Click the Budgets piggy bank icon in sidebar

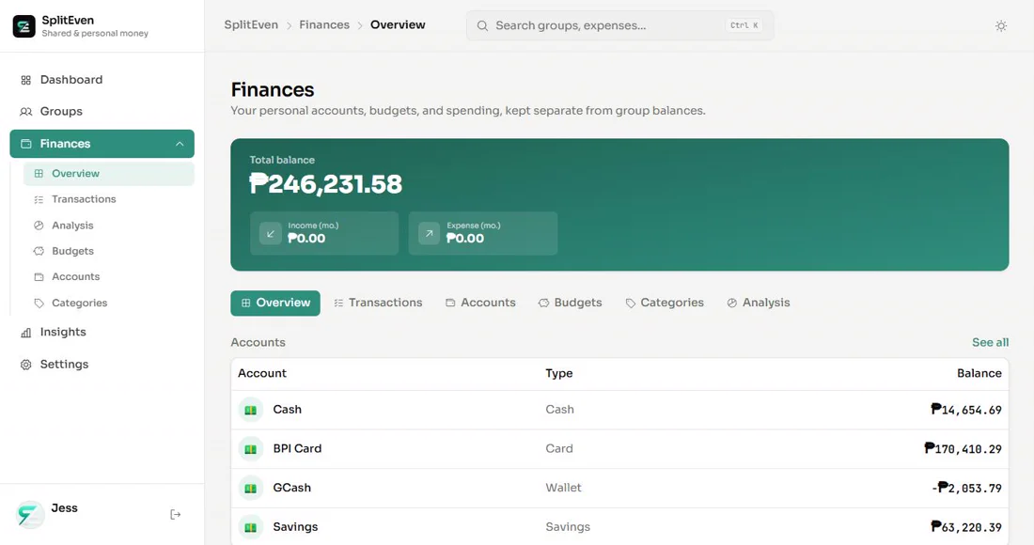point(39,251)
